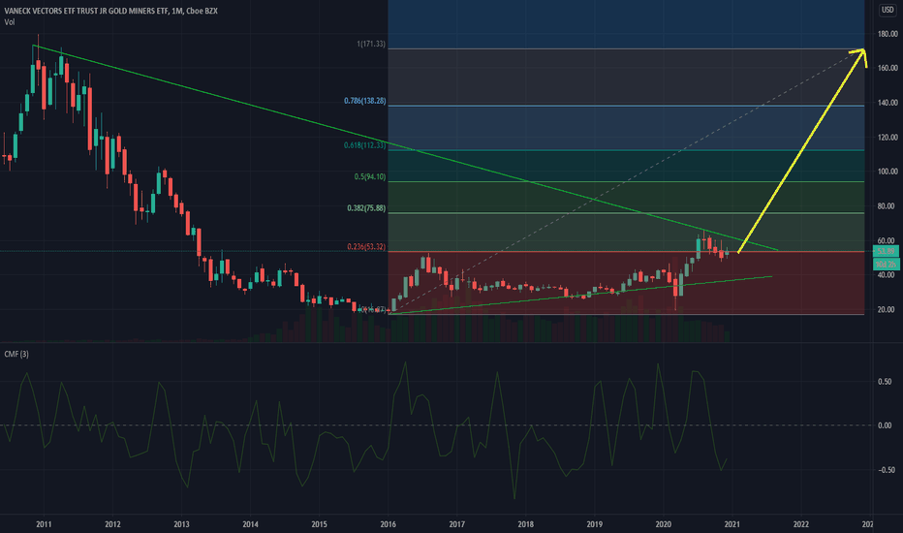Screen dimensions: 903x533
Task: Click the 180.00 price axis label
Action: [x=887, y=34]
